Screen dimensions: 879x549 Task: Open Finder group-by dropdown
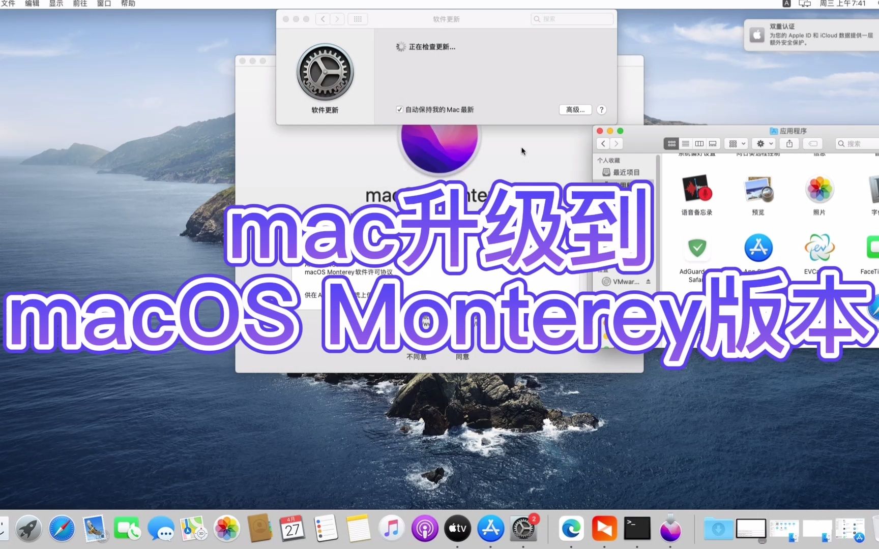[x=737, y=144]
